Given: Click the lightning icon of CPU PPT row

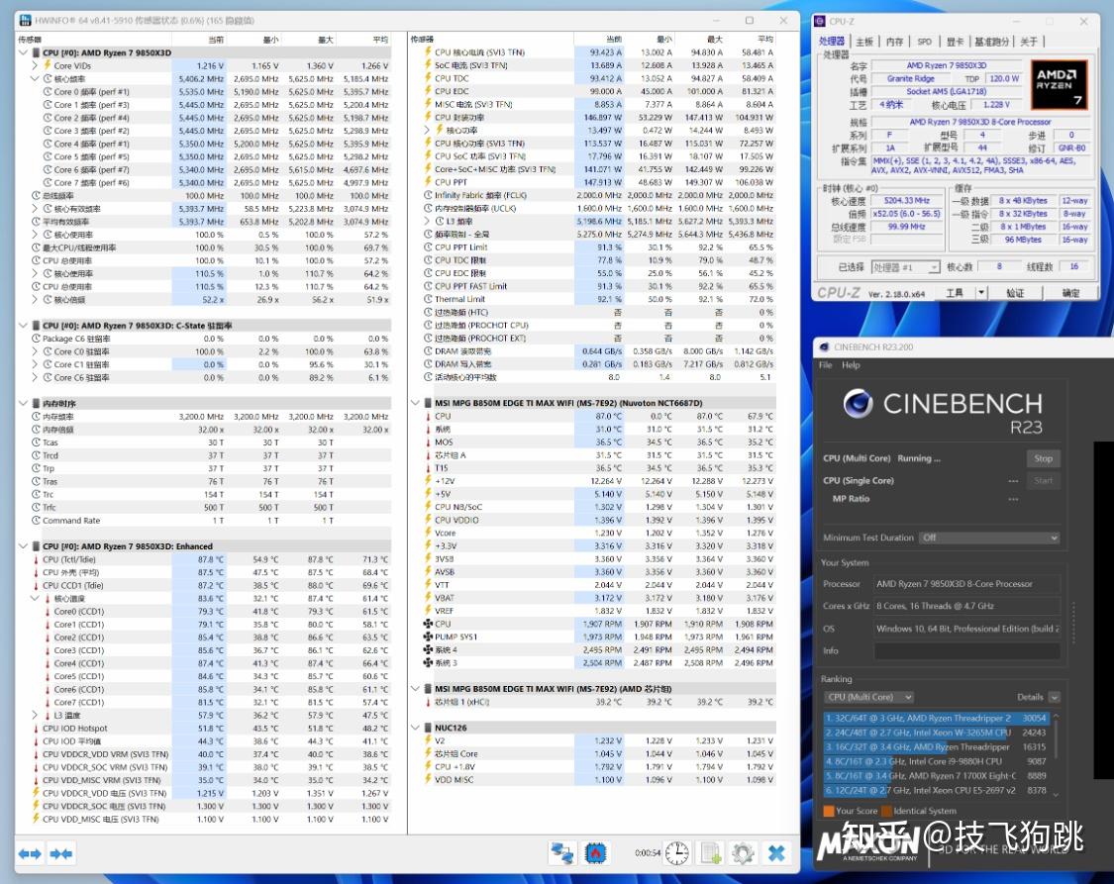Looking at the screenshot, I should (x=428, y=182).
